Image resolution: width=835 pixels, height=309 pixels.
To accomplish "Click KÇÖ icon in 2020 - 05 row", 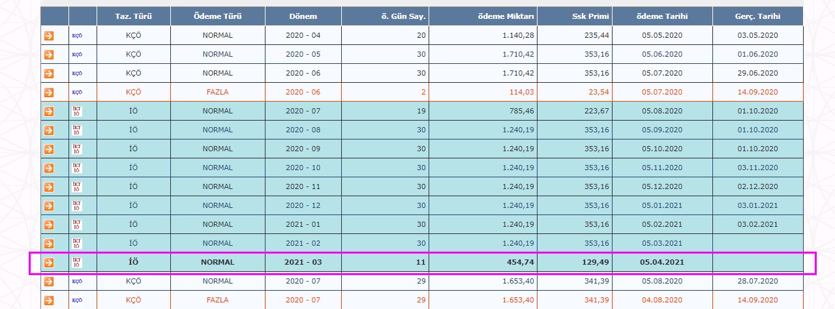I will point(77,55).
